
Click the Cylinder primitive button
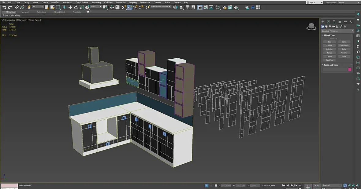[329, 49]
